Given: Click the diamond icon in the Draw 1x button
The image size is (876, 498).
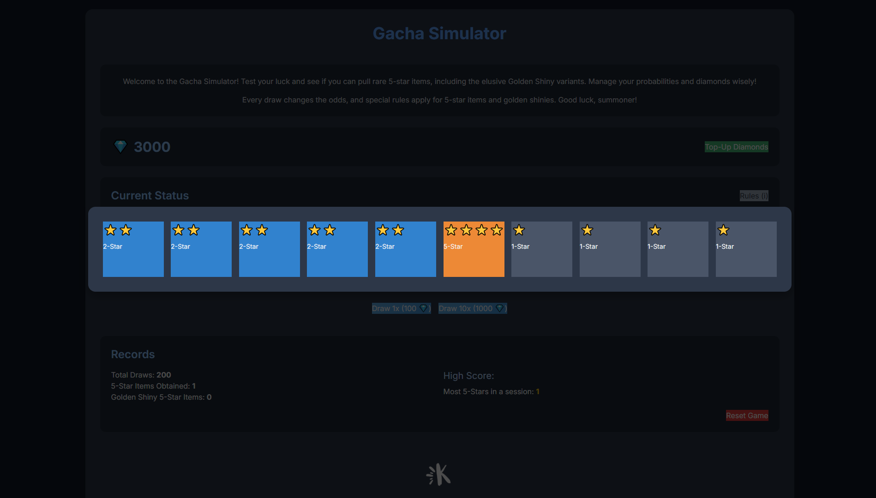Looking at the screenshot, I should click(423, 308).
